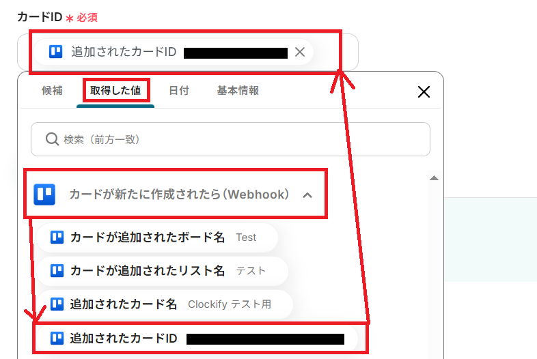Image resolution: width=537 pixels, height=359 pixels.
Task: Select the カードが追加されたリスト名 value
Action: pos(162,271)
